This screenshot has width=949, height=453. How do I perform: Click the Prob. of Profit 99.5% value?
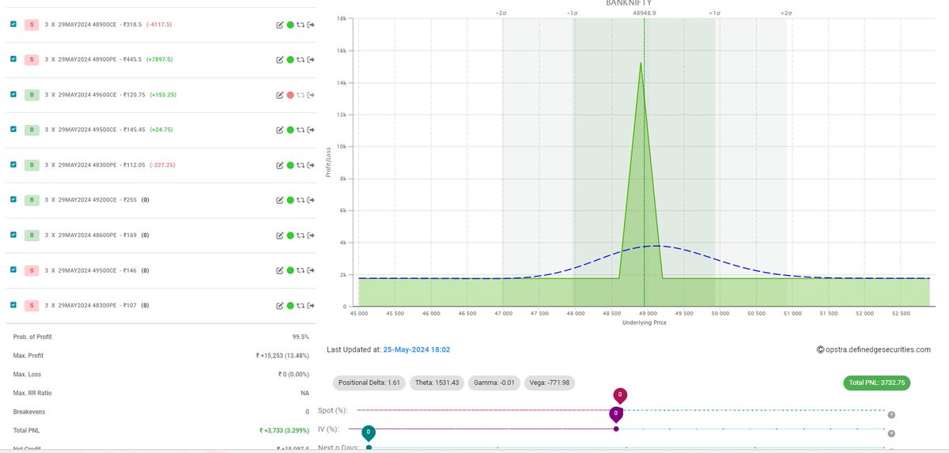tap(301, 337)
